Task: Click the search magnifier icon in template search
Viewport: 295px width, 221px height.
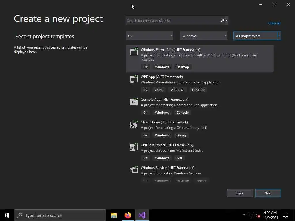Action: (222, 20)
